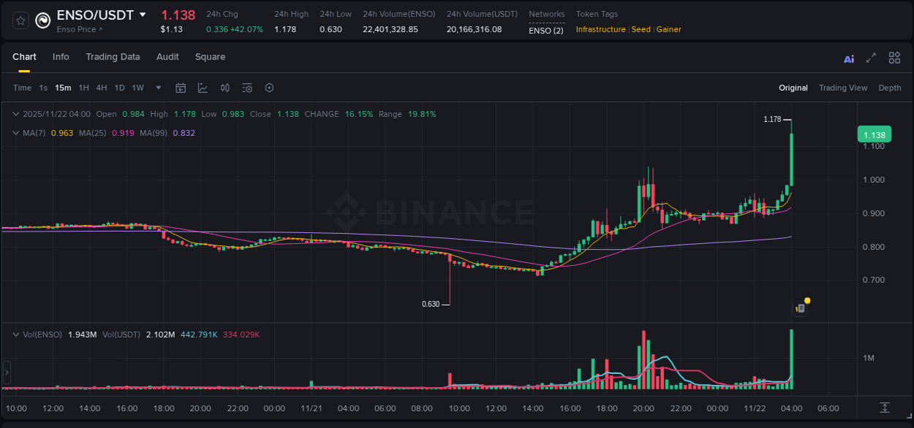Expand chart to fullscreen with diagonal arrows icon
914x428 pixels.
871,58
